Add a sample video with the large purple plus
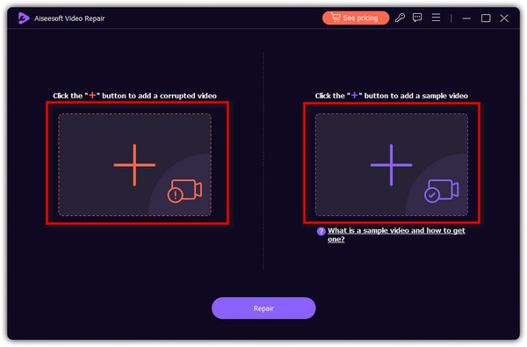 [x=391, y=165]
